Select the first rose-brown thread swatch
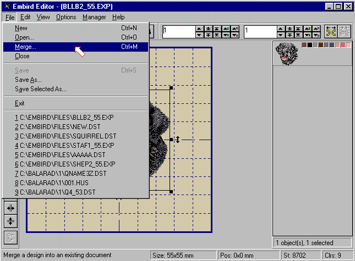 (x=304, y=45)
